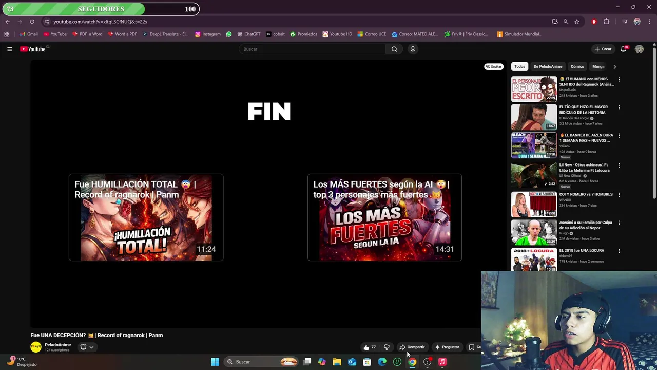Open Windows Start menu
This screenshot has height=370, width=657.
tap(215, 362)
